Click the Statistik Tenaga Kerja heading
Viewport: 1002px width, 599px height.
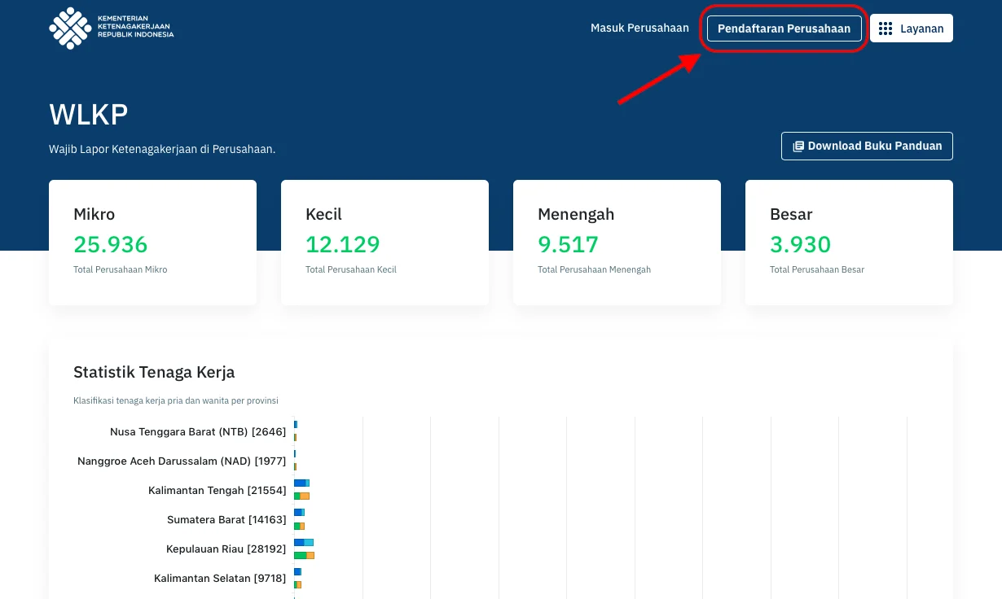click(154, 372)
